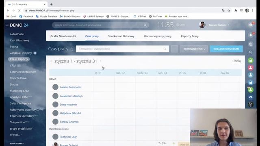Viewport: 260px width, 146px height.
Task: Open the Google Translate bookmark
Action: (x=46, y=16)
